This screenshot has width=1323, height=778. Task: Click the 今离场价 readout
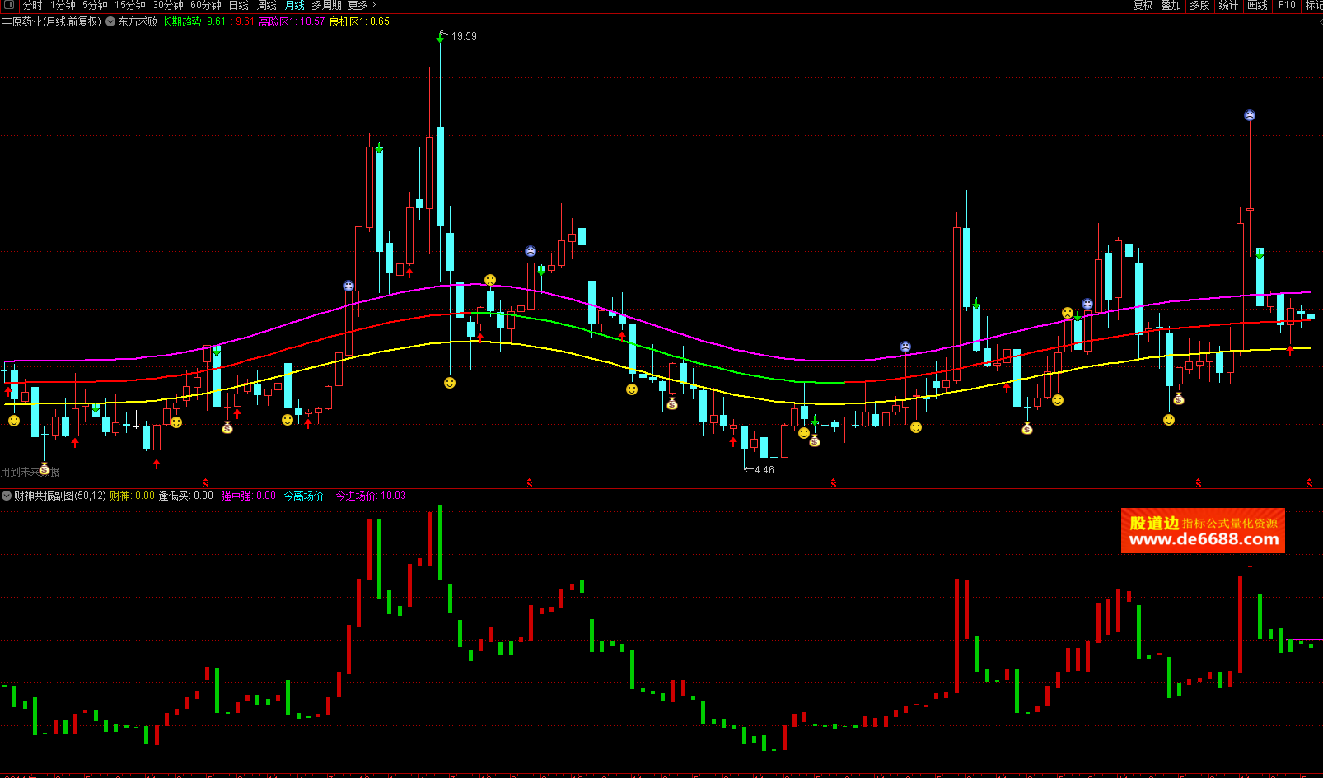307,496
